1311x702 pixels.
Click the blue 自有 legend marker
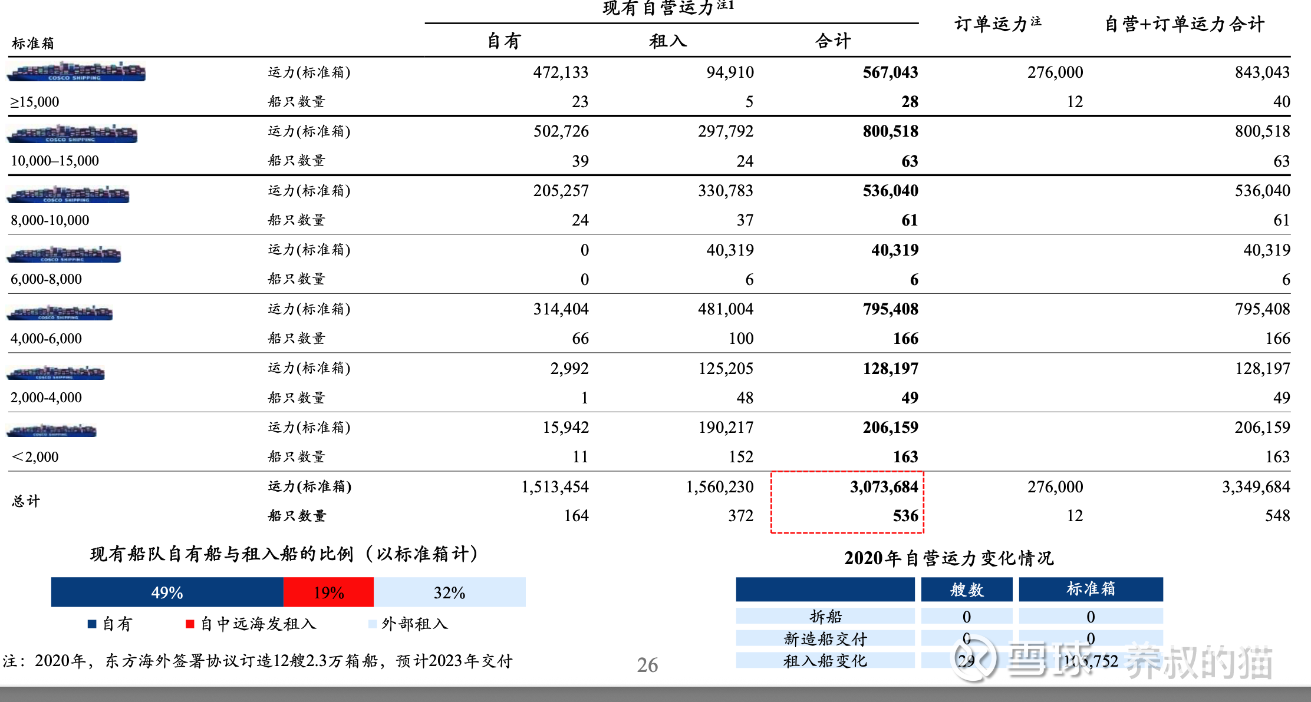point(92,624)
